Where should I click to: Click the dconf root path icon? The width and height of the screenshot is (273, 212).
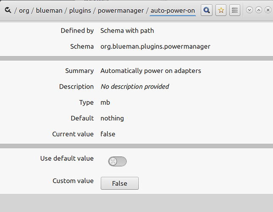8,10
